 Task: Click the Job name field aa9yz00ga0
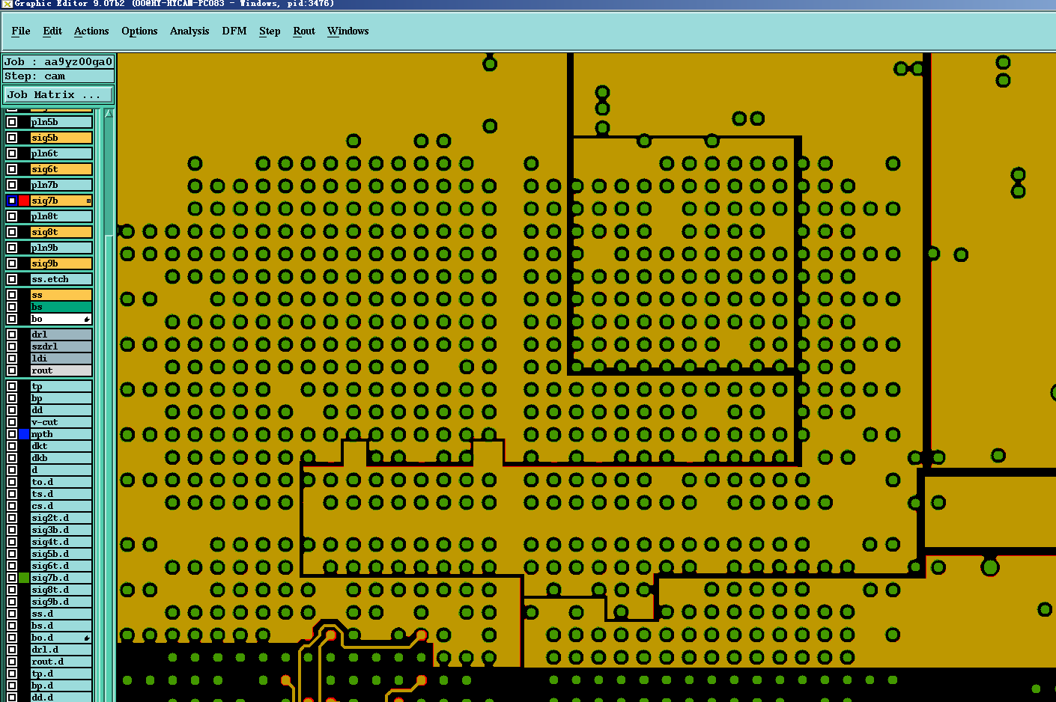tap(58, 62)
